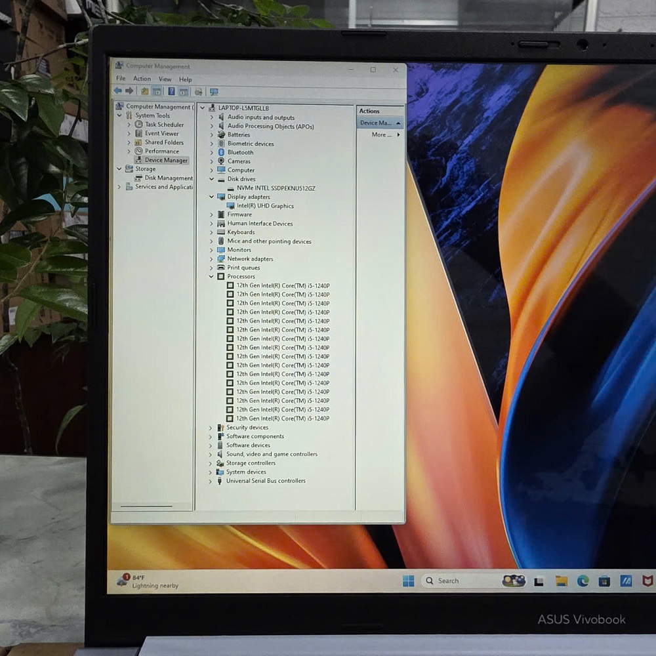The height and width of the screenshot is (656, 656).
Task: Click the console tree horizontal scrollbar
Action: [x=146, y=506]
